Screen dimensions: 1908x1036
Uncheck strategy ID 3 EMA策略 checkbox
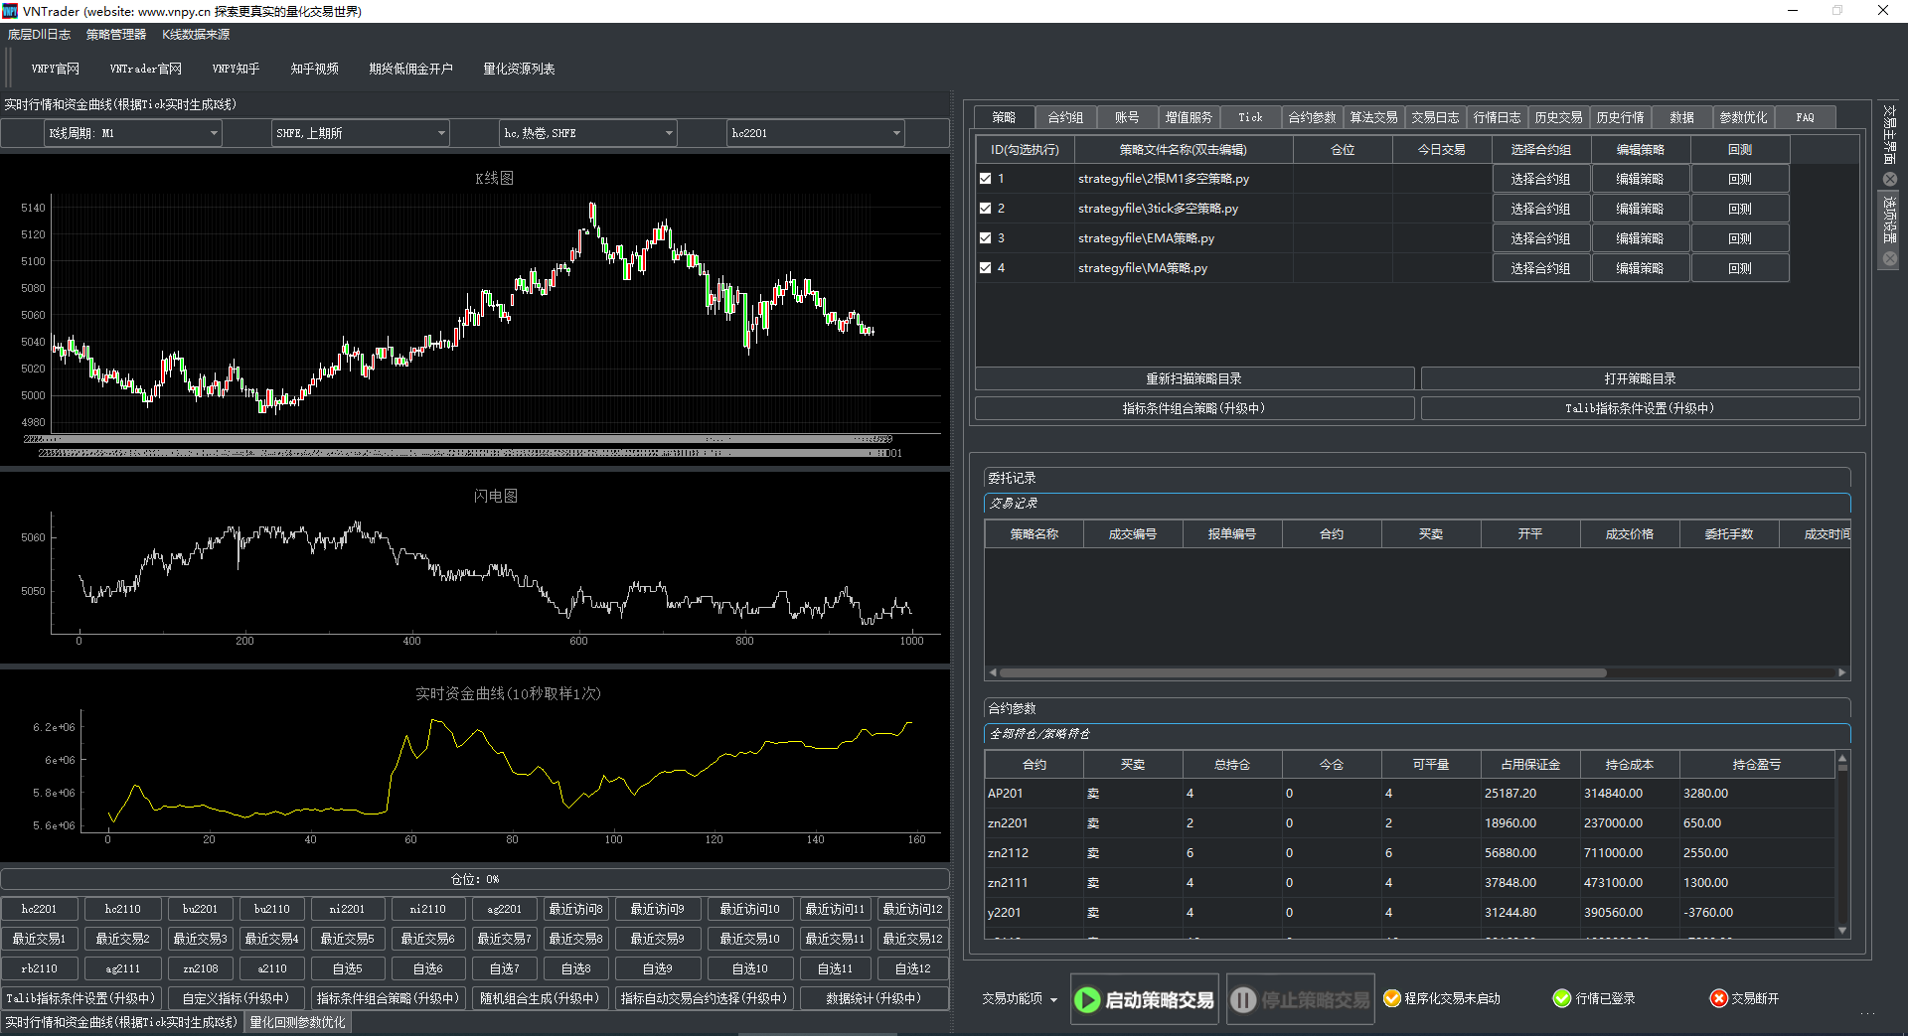click(986, 237)
